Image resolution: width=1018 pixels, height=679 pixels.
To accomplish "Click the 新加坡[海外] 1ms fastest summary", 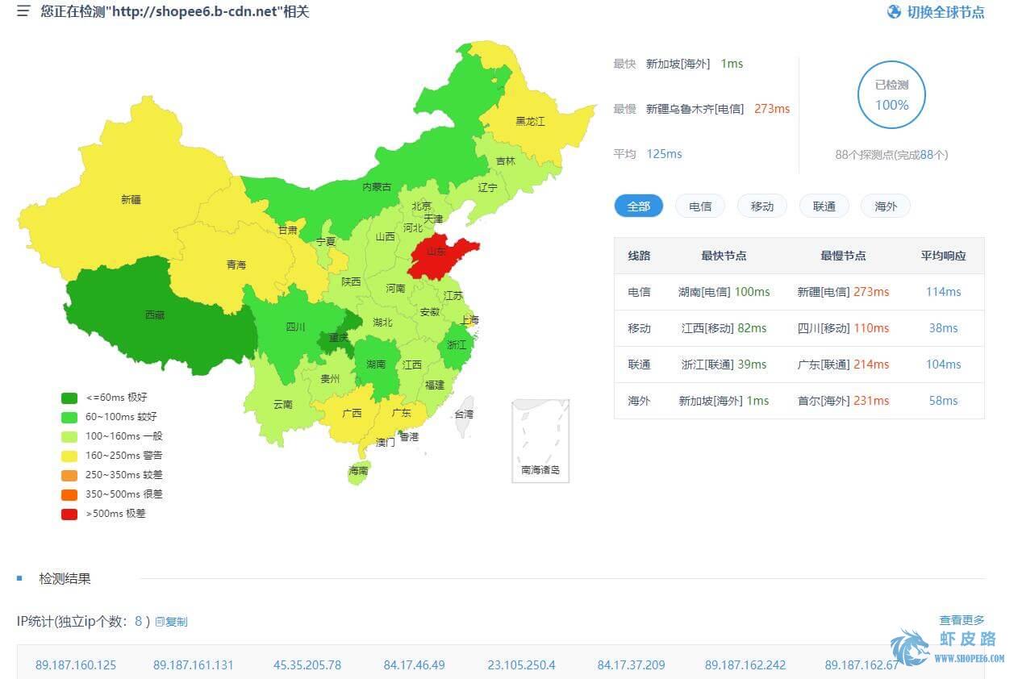I will (x=694, y=64).
